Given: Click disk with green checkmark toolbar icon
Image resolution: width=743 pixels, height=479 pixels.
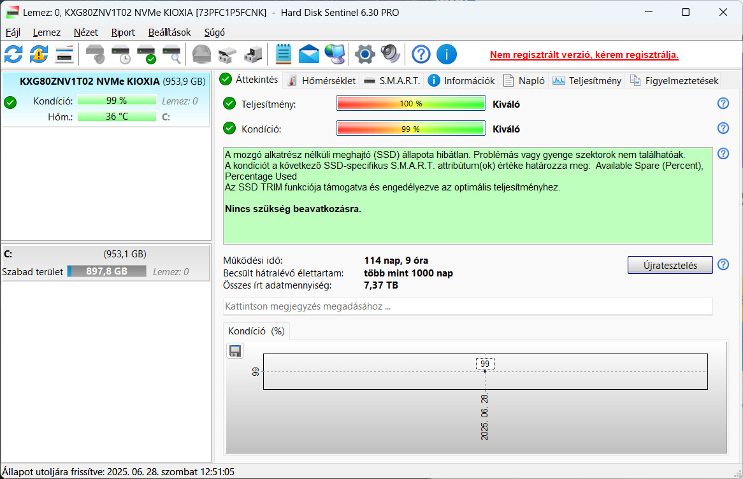Looking at the screenshot, I should pyautogui.click(x=147, y=55).
